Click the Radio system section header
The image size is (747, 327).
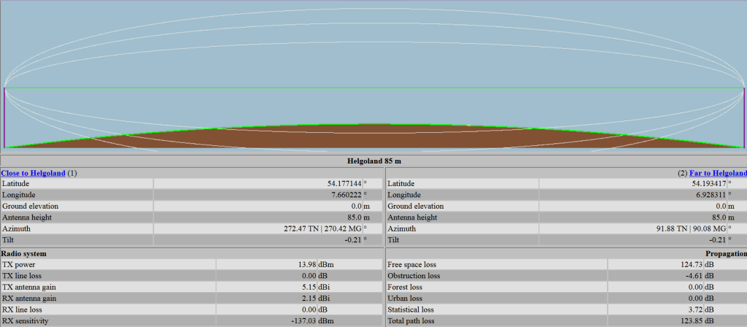click(x=26, y=253)
